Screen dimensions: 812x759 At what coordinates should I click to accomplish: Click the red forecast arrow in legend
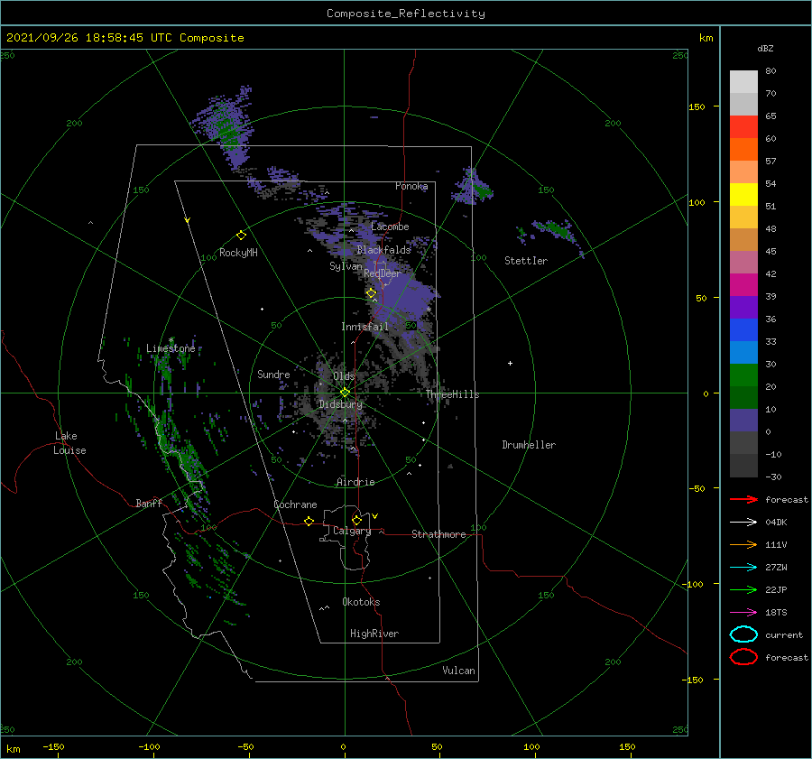coord(743,499)
